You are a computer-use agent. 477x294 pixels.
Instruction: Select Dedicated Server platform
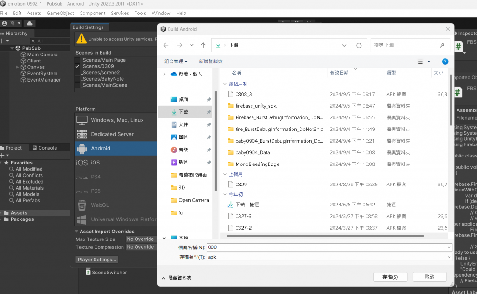pos(116,134)
